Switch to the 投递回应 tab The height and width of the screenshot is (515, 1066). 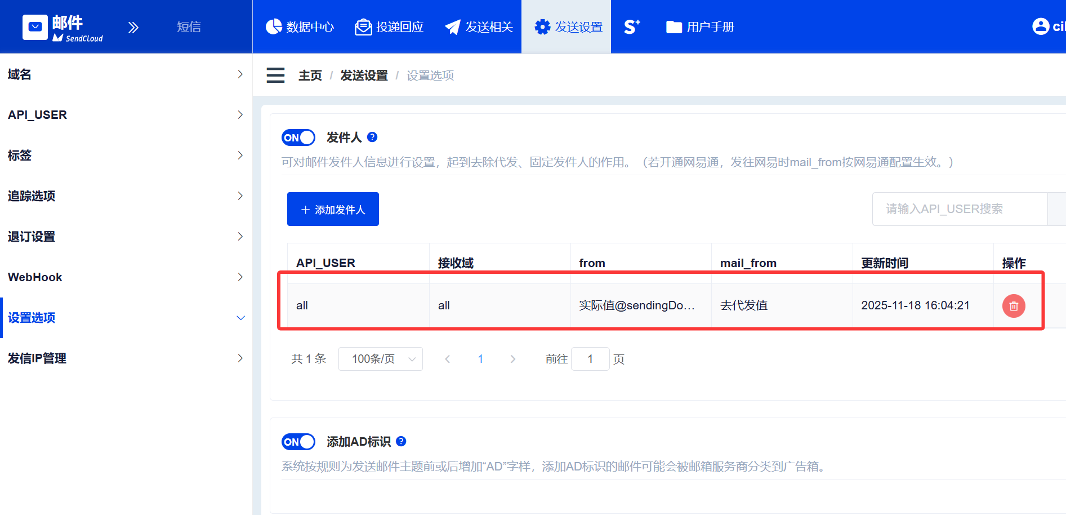[389, 27]
